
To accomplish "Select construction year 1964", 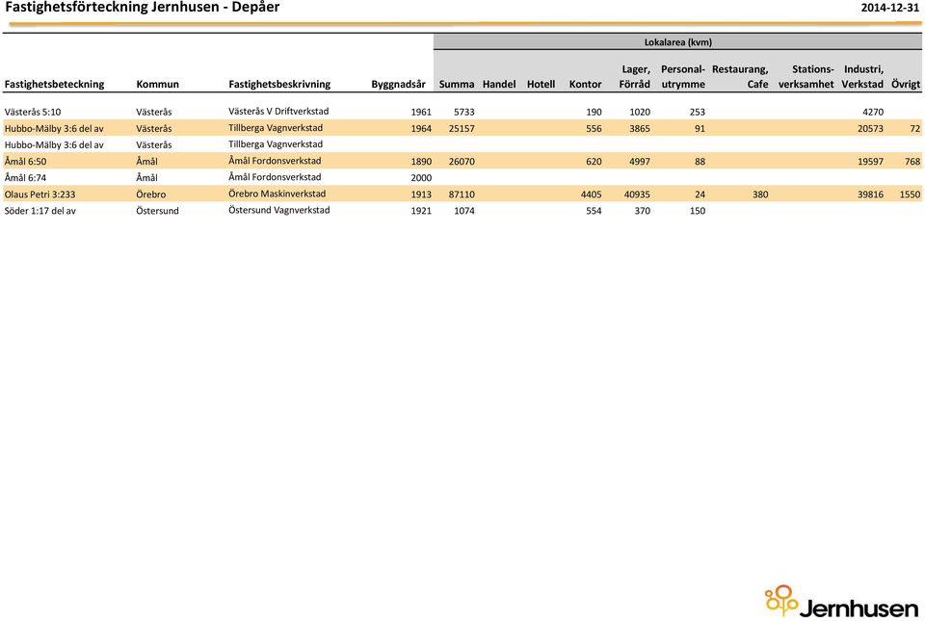I will pyautogui.click(x=421, y=128).
